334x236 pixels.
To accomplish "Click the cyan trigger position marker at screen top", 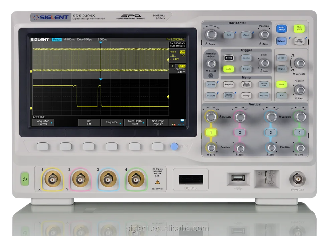I will pyautogui.click(x=101, y=43).
